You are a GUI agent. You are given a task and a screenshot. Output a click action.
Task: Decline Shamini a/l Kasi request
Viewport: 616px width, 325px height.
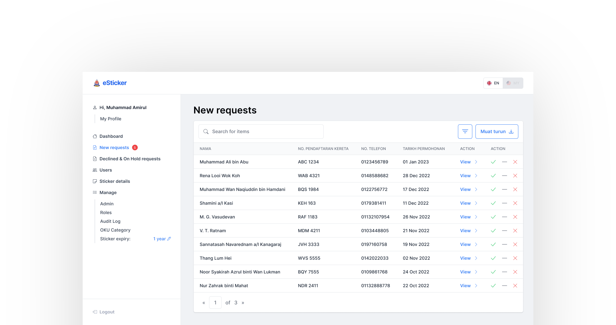[x=515, y=203]
